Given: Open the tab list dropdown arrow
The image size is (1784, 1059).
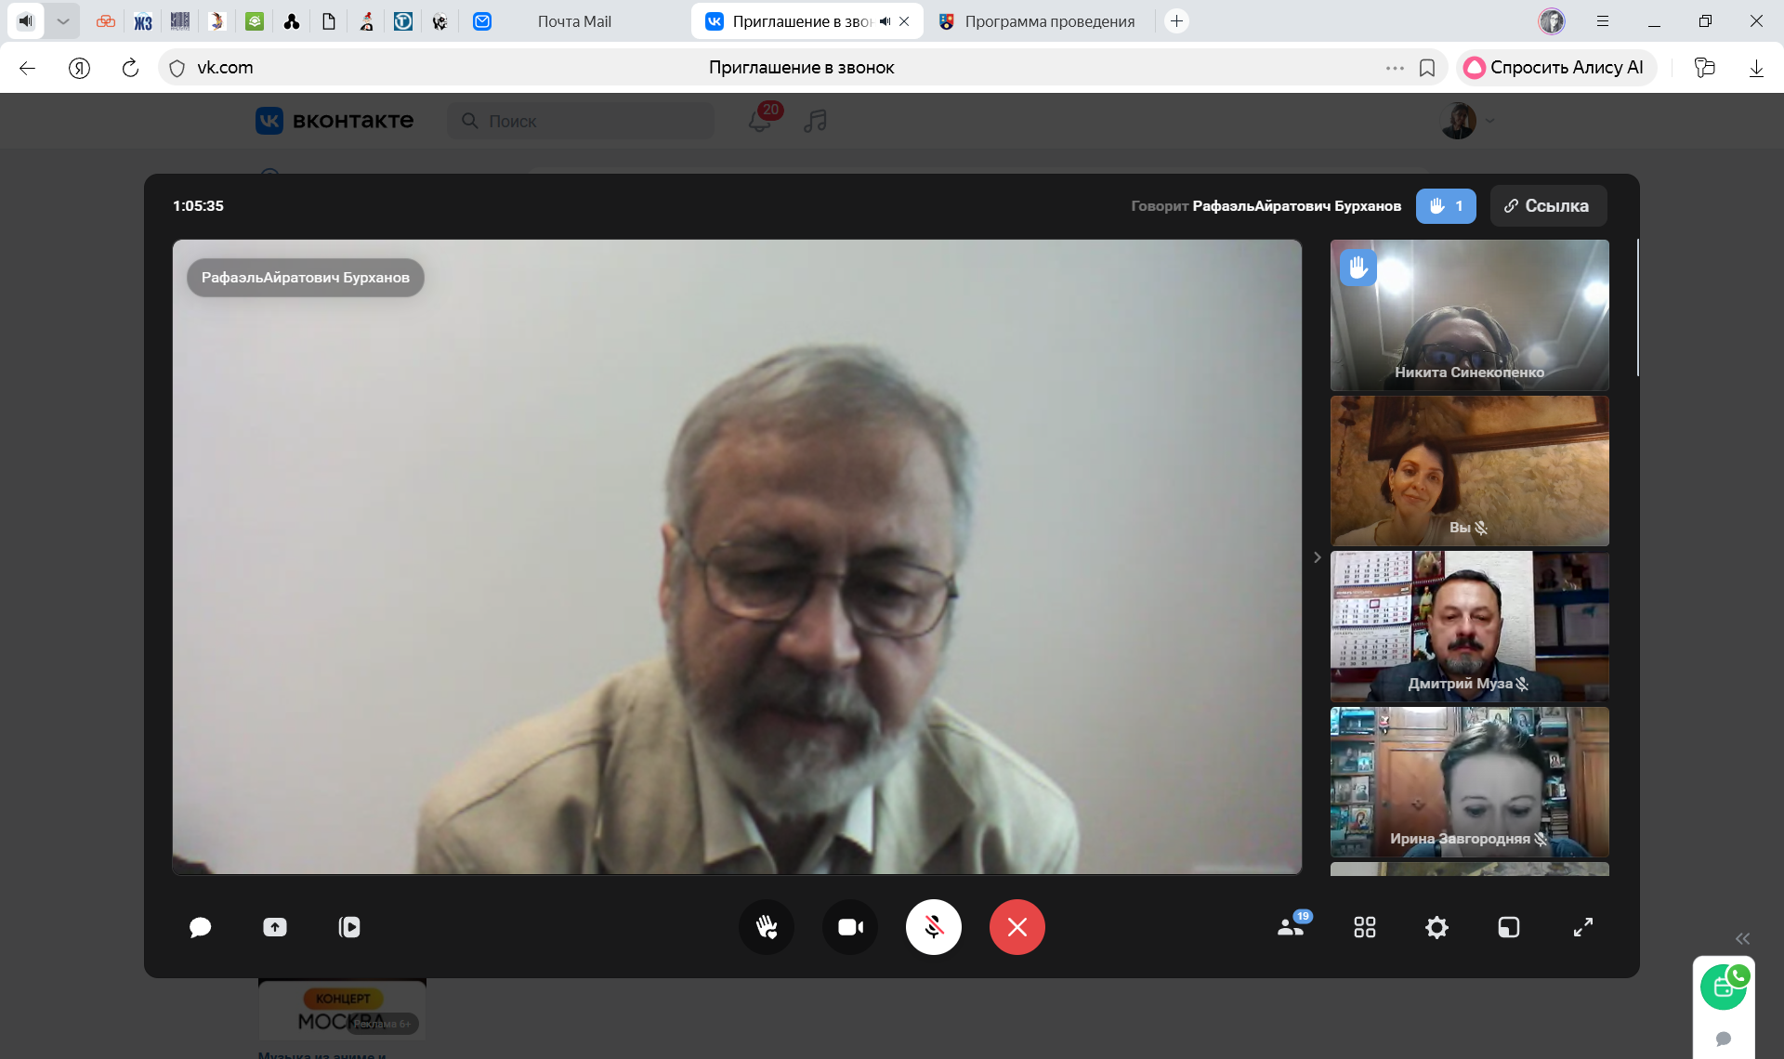Looking at the screenshot, I should coord(62,20).
